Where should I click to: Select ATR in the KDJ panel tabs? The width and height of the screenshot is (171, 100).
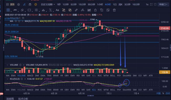point(151,90)
